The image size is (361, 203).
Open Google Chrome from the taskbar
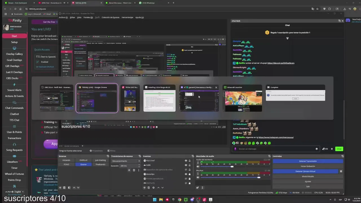pos(179,200)
